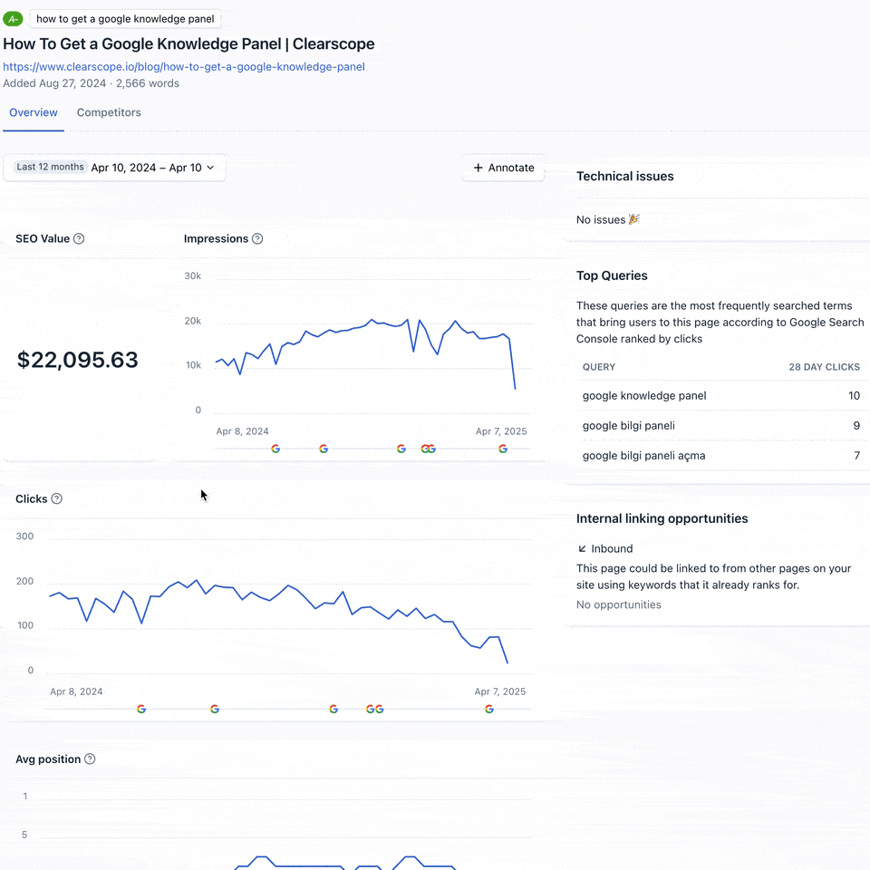Open the SEO Value help icon
This screenshot has width=870, height=870.
click(79, 238)
